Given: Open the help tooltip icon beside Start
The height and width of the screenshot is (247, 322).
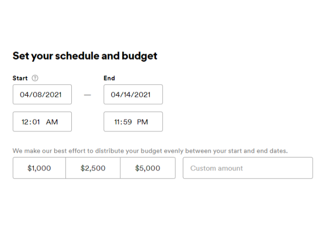Looking at the screenshot, I should (35, 78).
